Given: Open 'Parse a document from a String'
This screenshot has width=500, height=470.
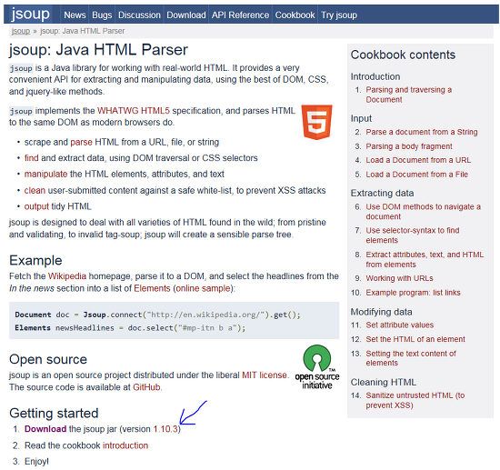Looking at the screenshot, I should (x=422, y=132).
